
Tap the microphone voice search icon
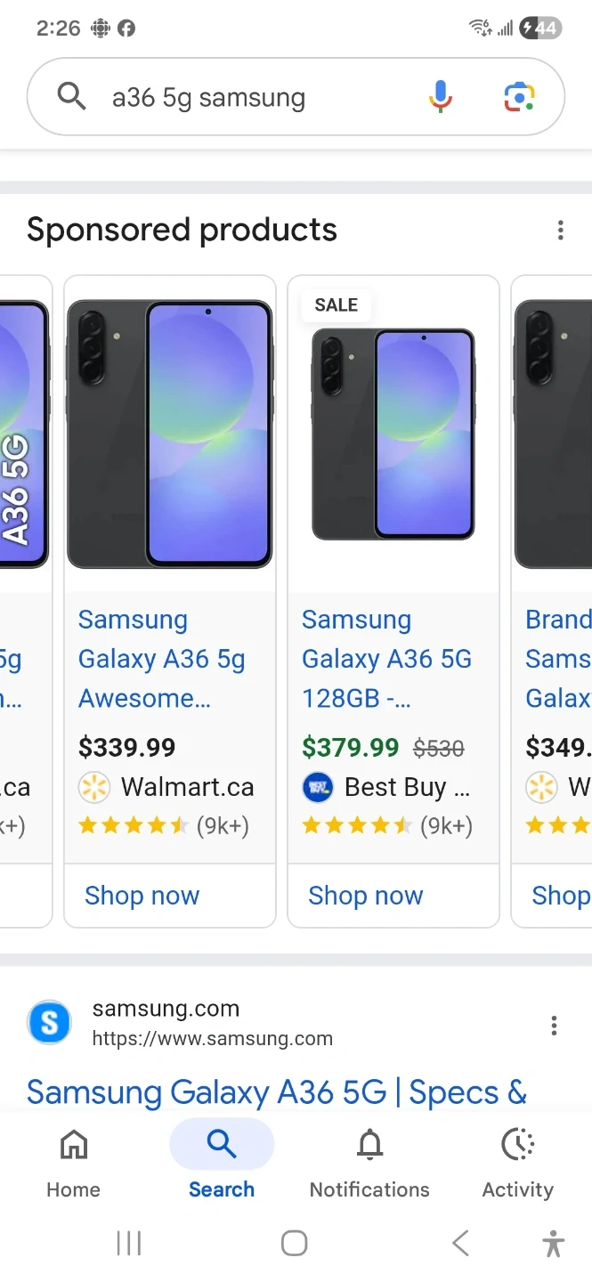pyautogui.click(x=440, y=96)
